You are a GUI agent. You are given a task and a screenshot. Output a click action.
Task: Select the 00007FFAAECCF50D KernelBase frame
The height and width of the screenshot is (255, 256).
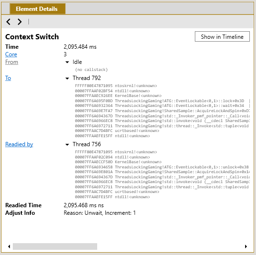coord(119,162)
